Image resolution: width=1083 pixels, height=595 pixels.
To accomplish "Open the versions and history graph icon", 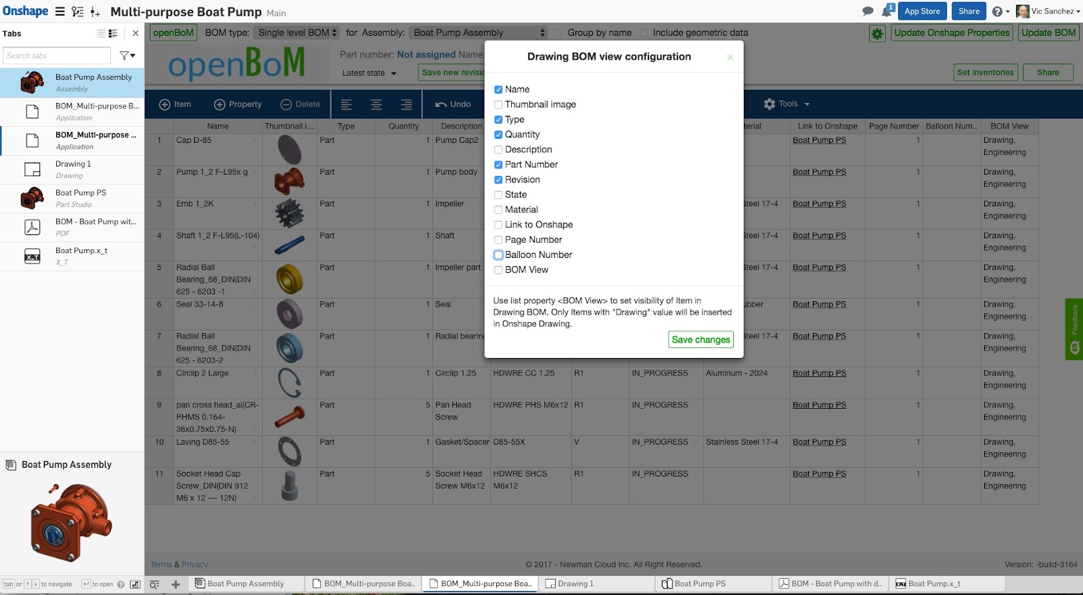I will point(78,12).
